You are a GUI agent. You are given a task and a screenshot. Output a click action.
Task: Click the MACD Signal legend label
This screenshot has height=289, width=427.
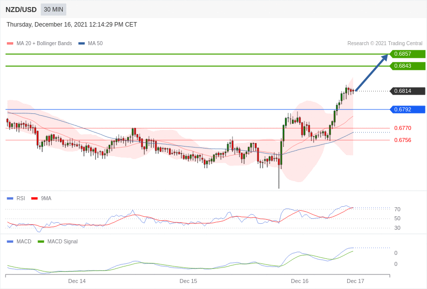point(62,241)
